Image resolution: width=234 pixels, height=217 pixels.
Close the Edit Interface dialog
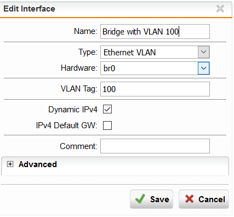coord(220,9)
